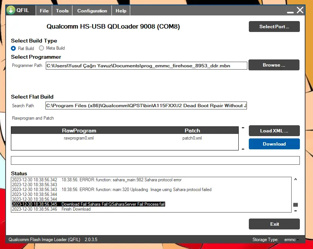This screenshot has width=313, height=249.
Task: Open the Configuration menu
Action: coord(92,11)
